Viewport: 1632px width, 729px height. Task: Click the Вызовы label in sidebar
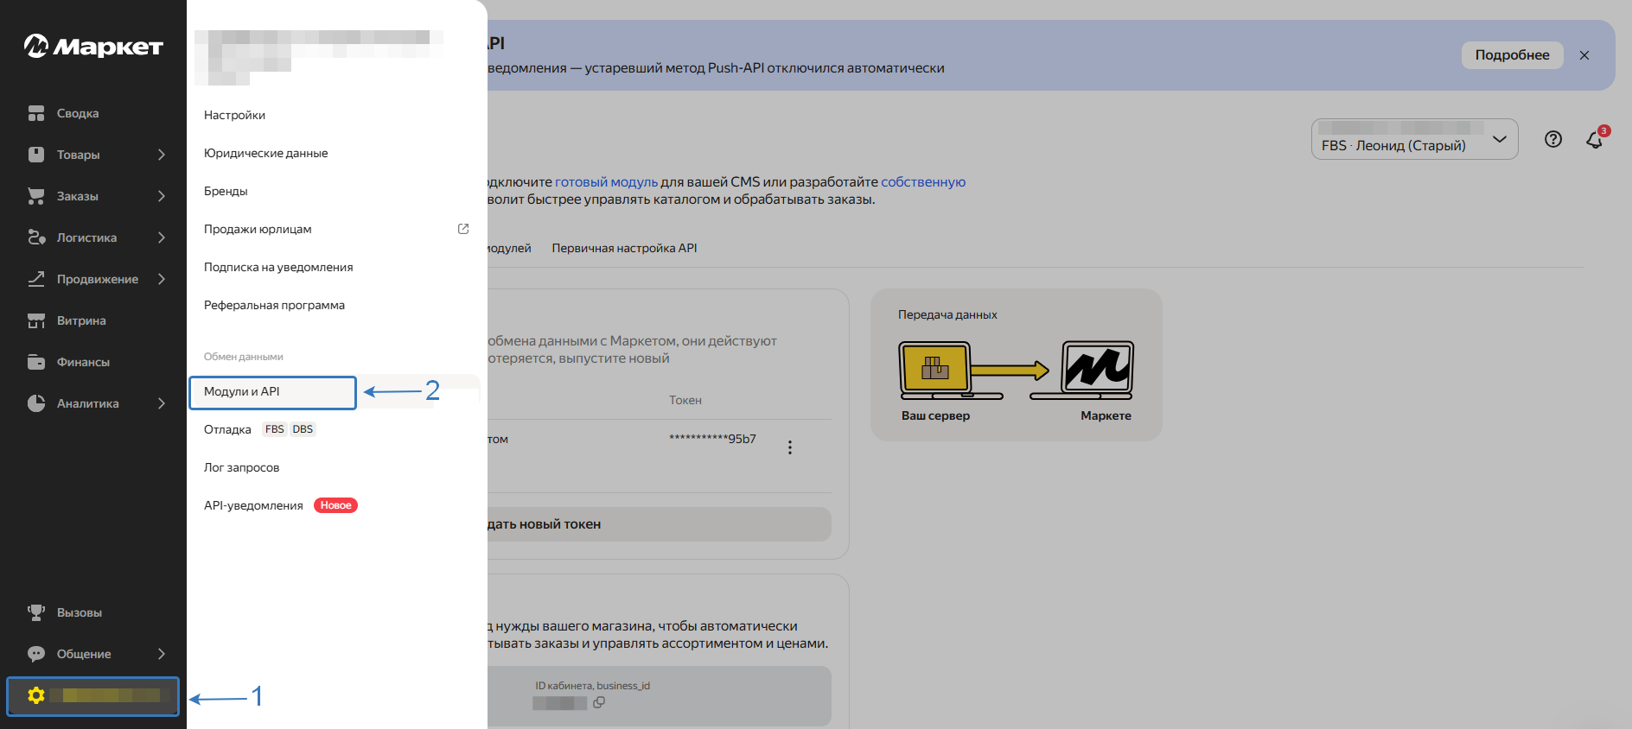[x=80, y=612]
